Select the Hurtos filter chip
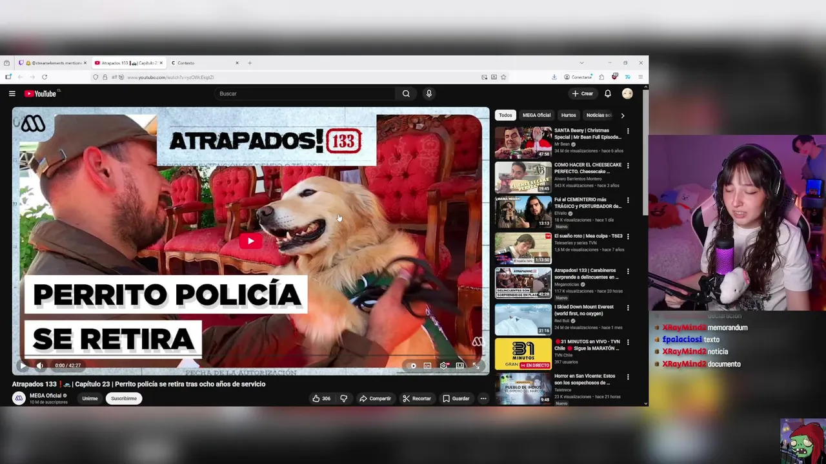 (569, 115)
